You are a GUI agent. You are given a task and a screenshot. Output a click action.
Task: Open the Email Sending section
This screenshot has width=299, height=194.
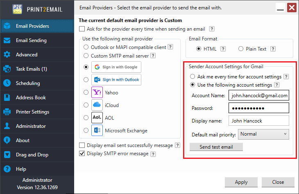click(x=31, y=40)
